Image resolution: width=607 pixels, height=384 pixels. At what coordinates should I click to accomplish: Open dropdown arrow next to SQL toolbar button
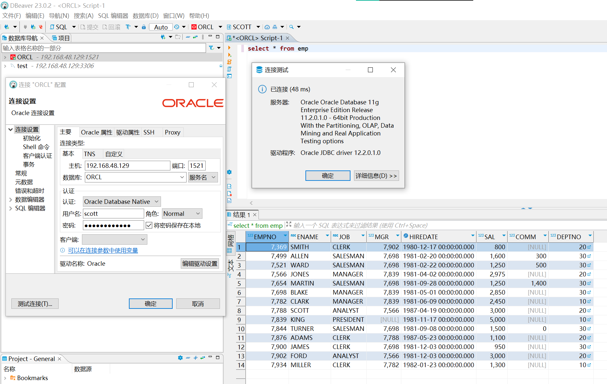(x=74, y=27)
